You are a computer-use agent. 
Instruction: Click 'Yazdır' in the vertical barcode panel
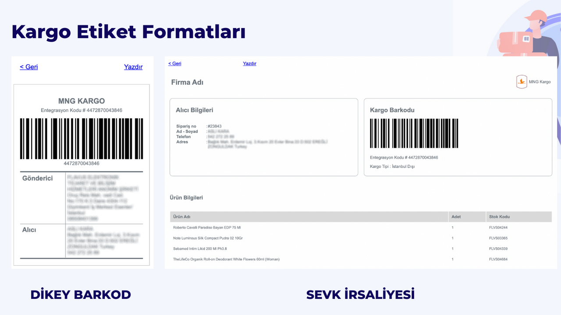tap(133, 67)
